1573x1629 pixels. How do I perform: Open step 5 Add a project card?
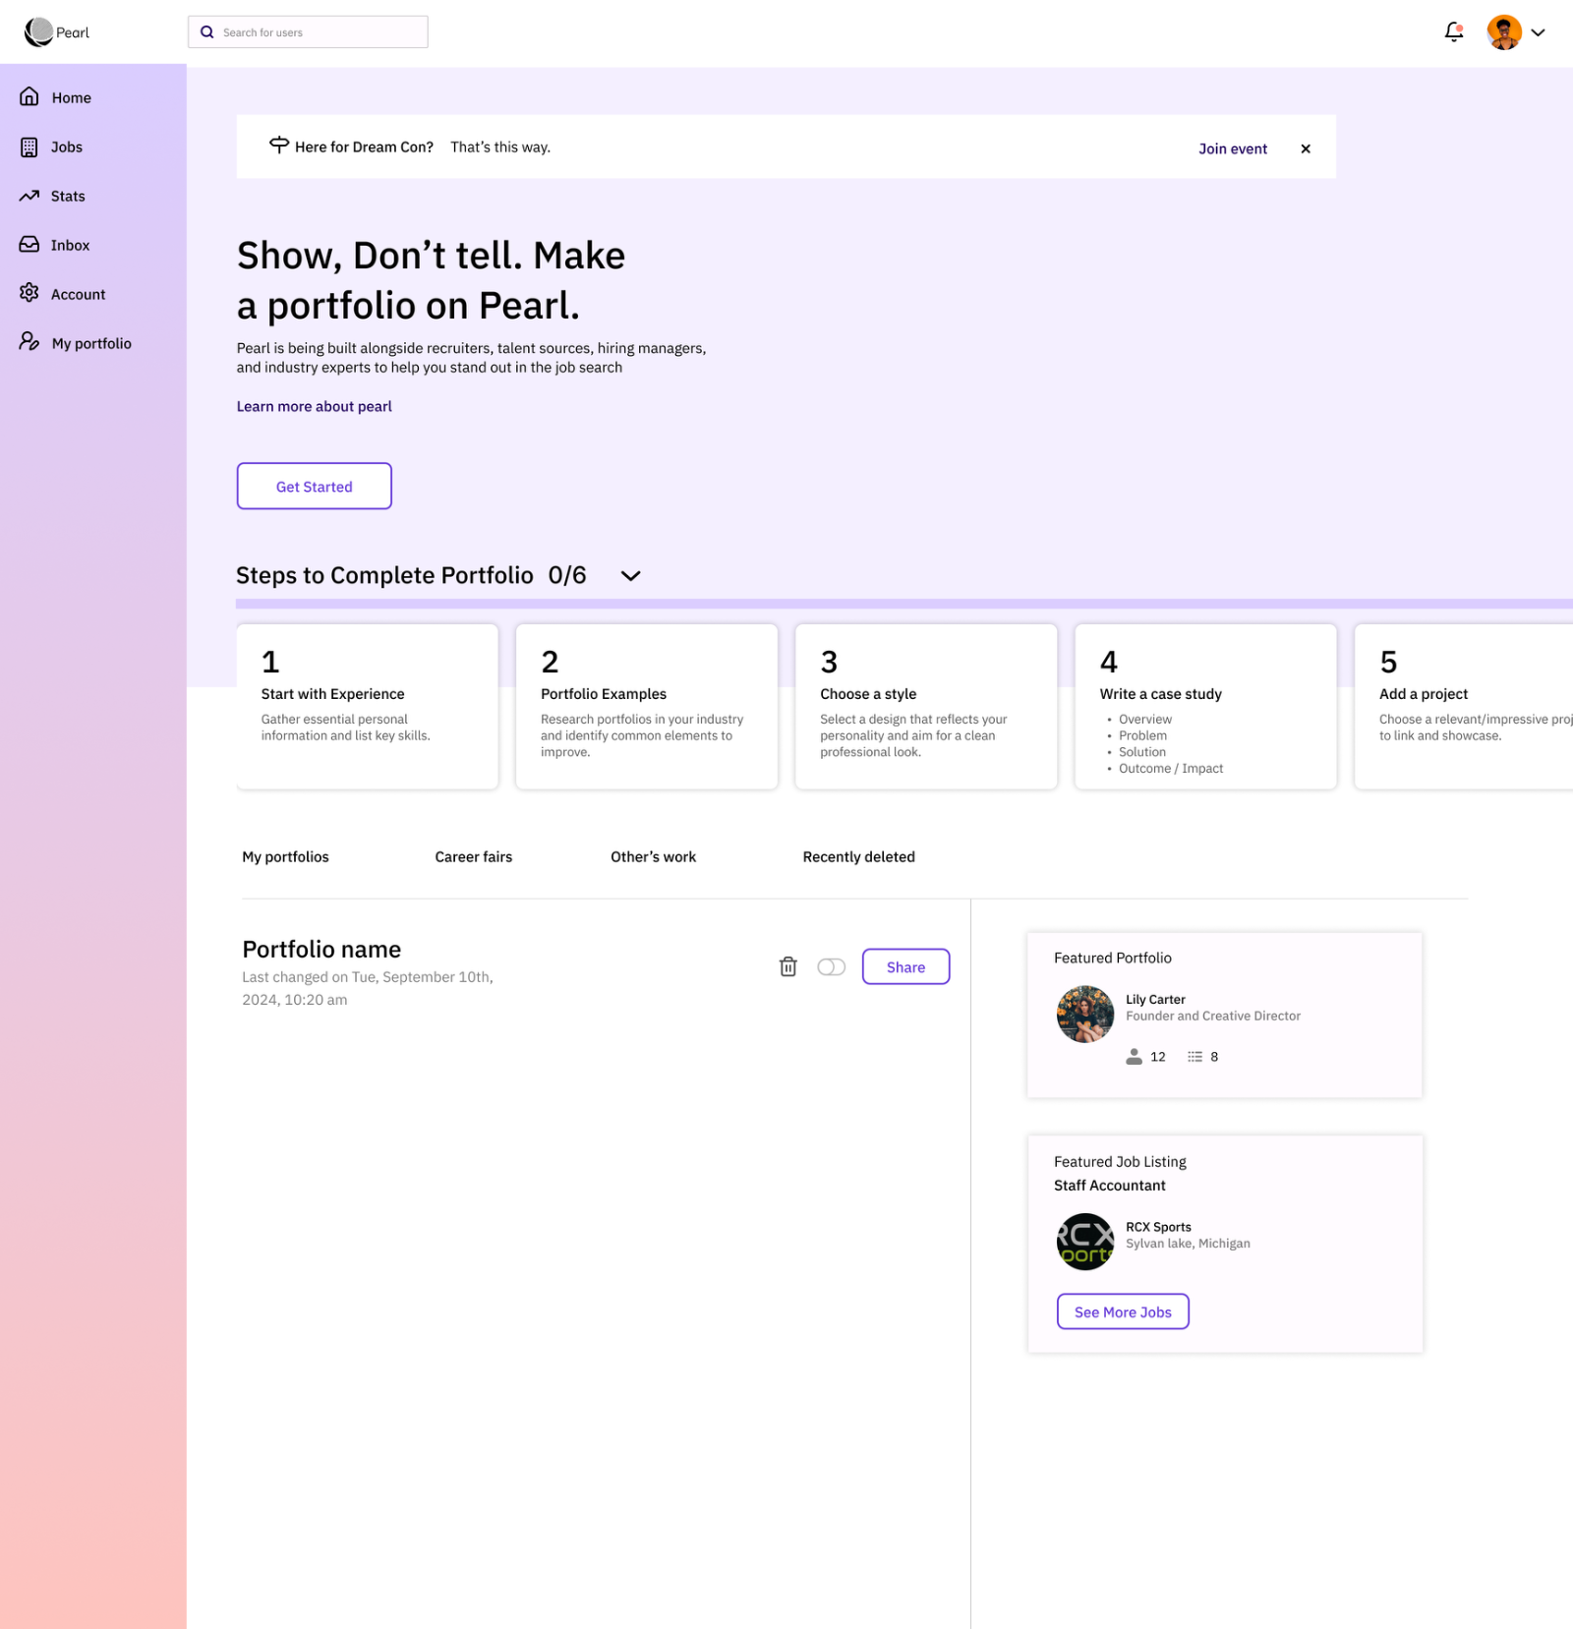coord(1464,707)
